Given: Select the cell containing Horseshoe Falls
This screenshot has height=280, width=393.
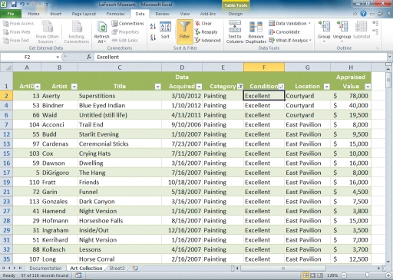Looking at the screenshot, I should [x=120, y=221].
